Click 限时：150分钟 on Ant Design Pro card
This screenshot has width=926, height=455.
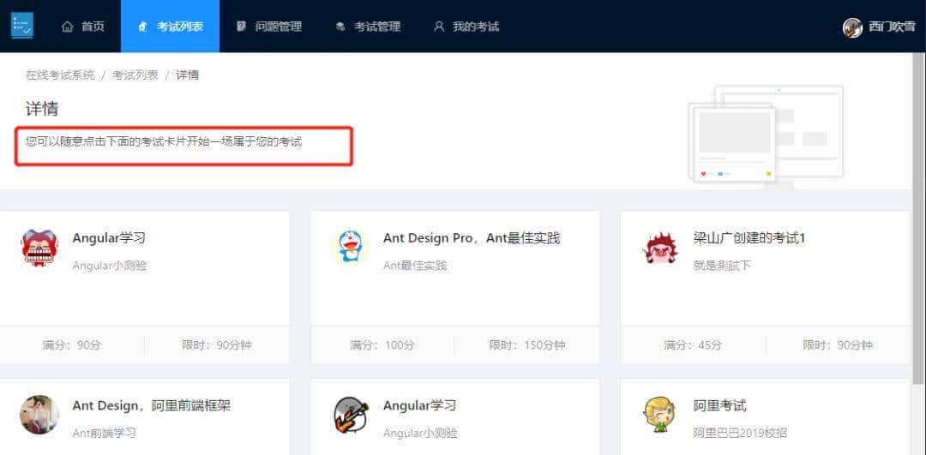[x=526, y=344]
